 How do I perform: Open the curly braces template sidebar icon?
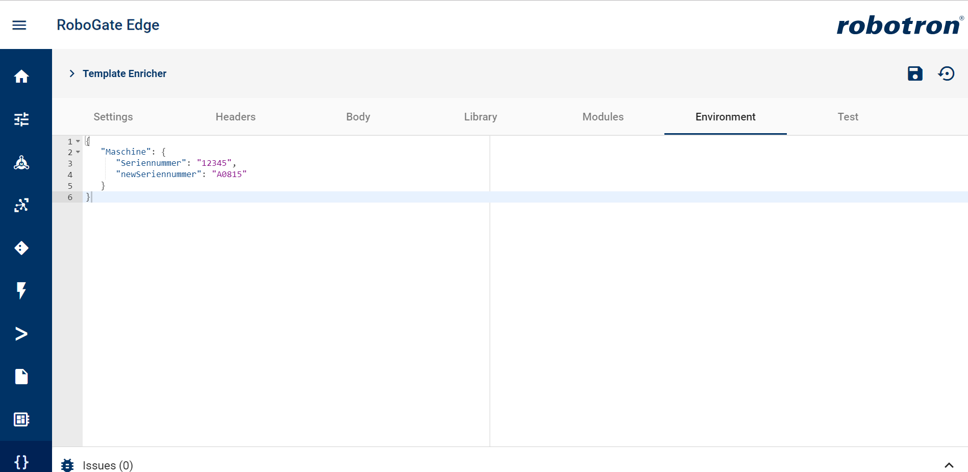click(x=21, y=462)
